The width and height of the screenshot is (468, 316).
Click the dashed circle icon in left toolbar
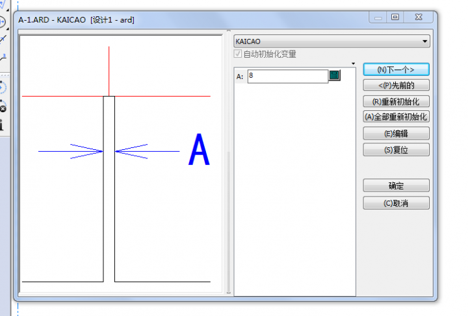coord(3,88)
